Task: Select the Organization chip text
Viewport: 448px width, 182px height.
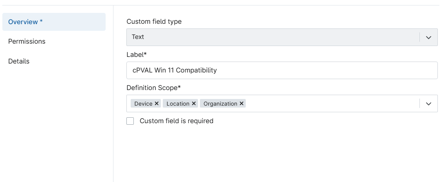Action: [x=220, y=104]
